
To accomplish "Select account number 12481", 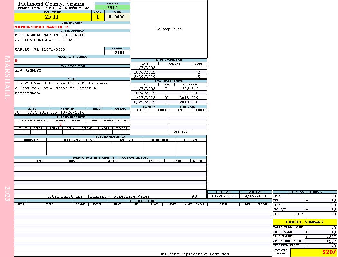I will tap(118, 53).
